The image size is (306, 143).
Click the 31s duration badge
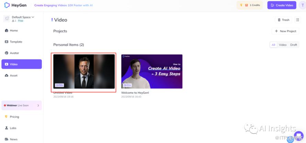pyautogui.click(x=128, y=85)
